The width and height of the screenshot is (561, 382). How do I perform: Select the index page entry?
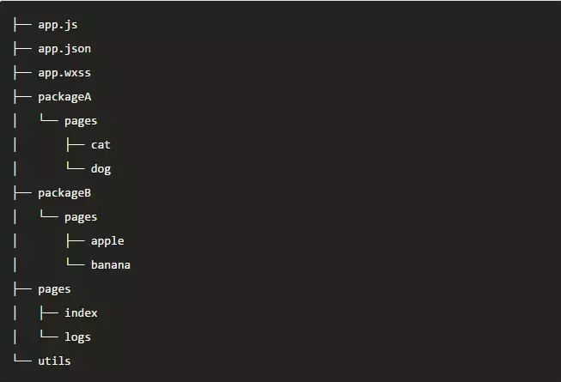81,313
